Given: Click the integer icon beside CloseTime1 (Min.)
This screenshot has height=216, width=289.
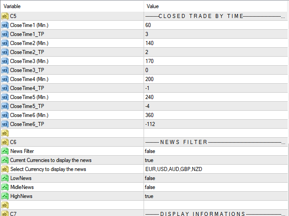Looking at the screenshot, I should [5, 25].
